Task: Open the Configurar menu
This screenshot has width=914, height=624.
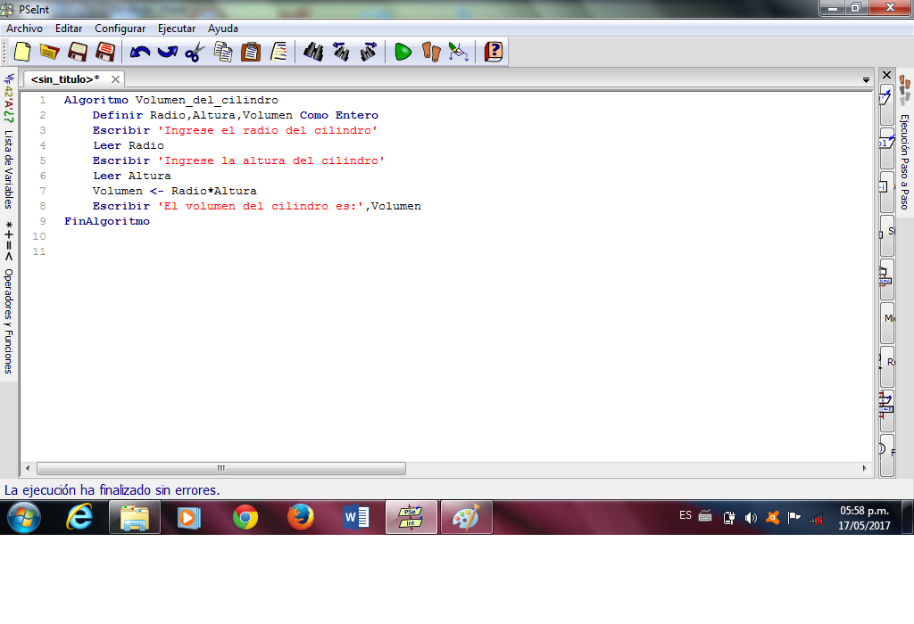Action: (x=120, y=29)
